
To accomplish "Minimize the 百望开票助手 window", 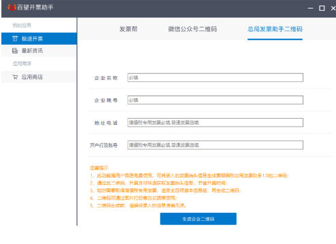I will tap(310, 8).
